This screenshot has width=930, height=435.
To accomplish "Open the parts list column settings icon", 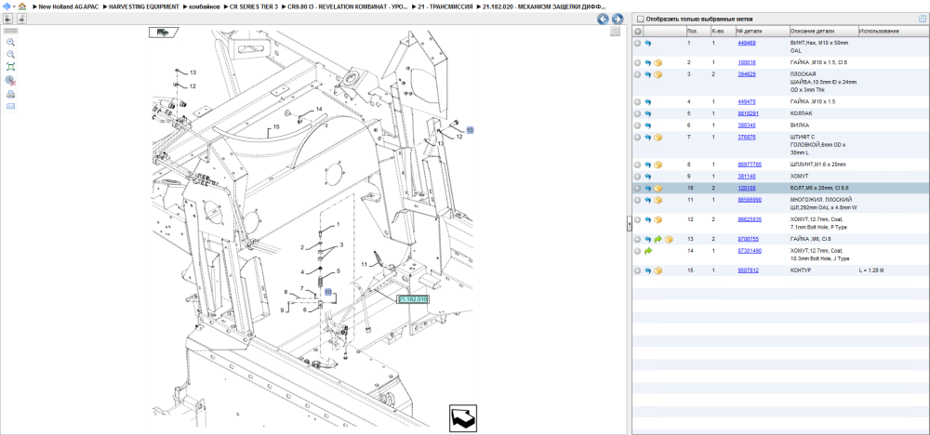I will [922, 19].
